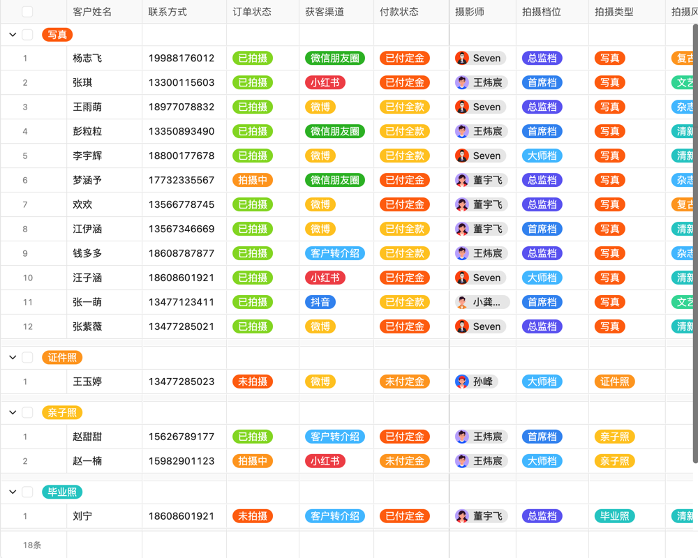Click Seven's avatar in 杨志飞 row

pos(462,58)
